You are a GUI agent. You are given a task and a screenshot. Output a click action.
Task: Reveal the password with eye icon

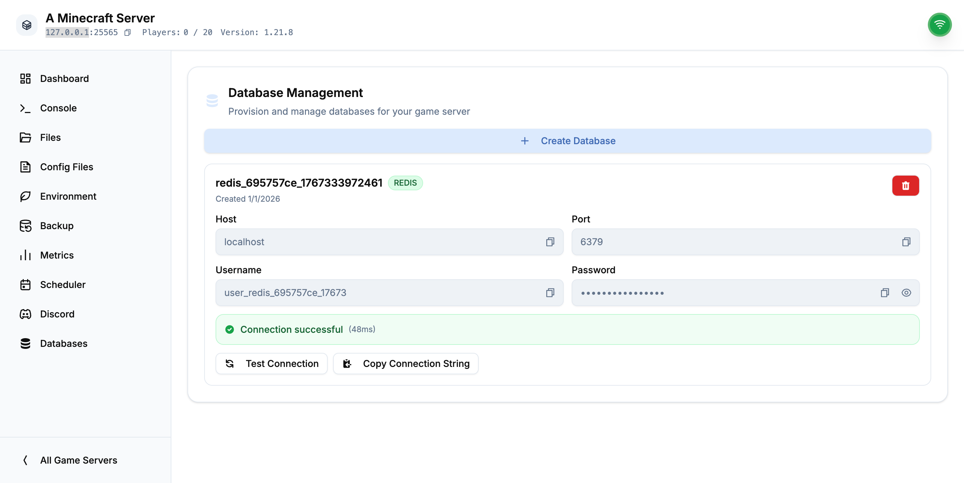pyautogui.click(x=906, y=293)
